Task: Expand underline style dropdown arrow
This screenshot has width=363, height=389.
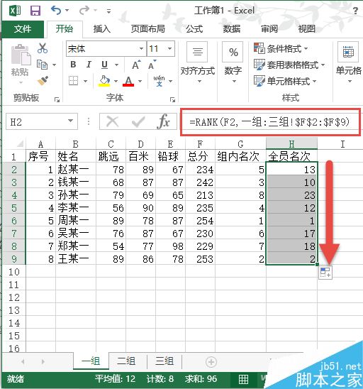Action: (116, 65)
